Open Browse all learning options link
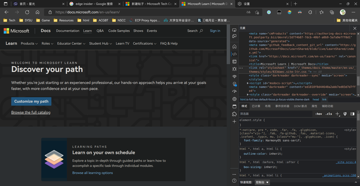This screenshot has height=186, width=360. point(93,173)
